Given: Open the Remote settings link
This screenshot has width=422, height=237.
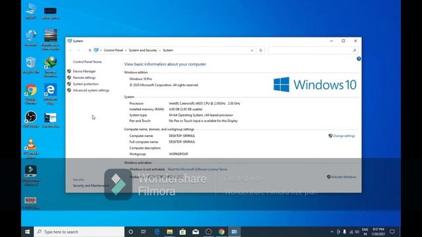Looking at the screenshot, I should click(84, 78).
